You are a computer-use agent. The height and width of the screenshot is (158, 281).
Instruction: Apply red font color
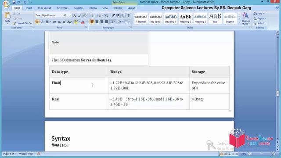coord(83,22)
